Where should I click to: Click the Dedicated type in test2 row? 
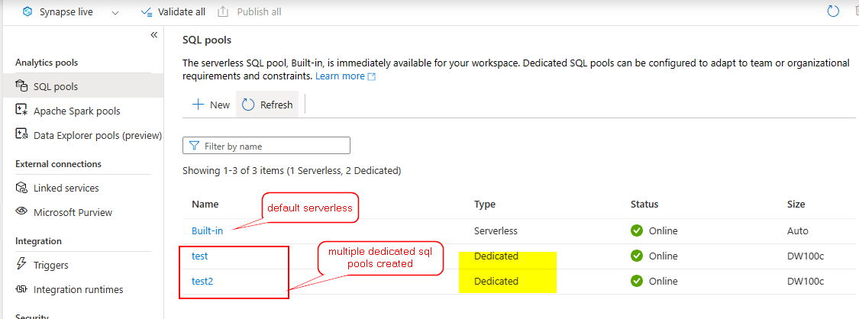(496, 282)
